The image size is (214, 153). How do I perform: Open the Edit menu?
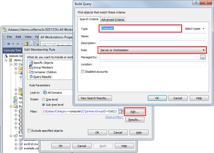[x=18, y=37]
